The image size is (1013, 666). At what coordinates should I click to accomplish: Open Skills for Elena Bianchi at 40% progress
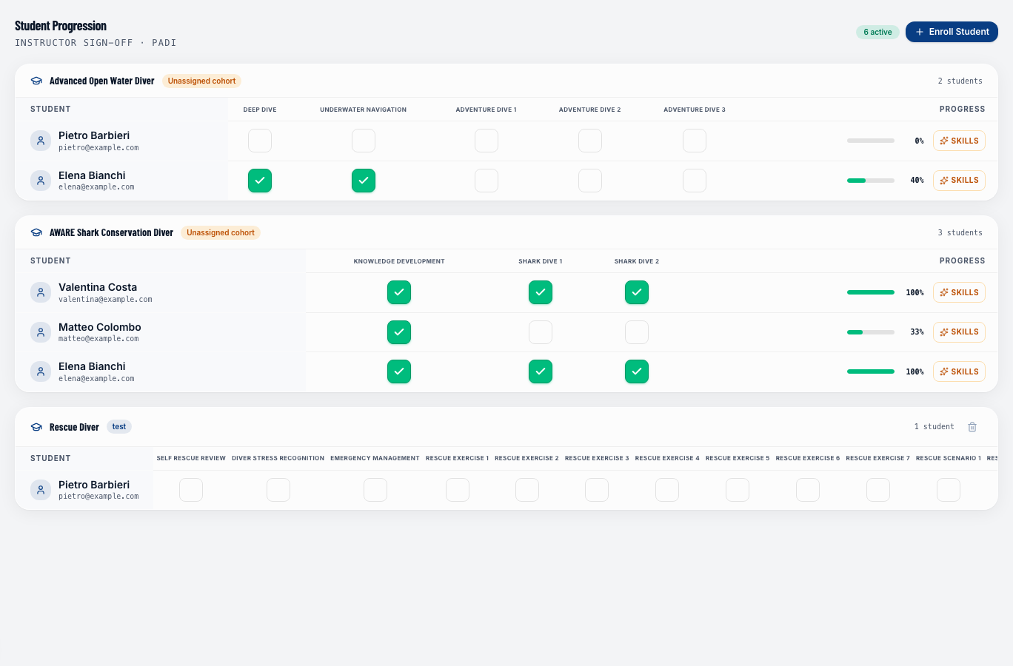coord(959,181)
